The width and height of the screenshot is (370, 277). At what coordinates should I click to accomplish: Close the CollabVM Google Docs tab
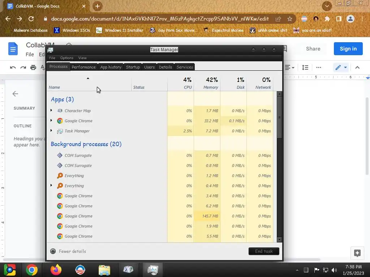point(84,6)
